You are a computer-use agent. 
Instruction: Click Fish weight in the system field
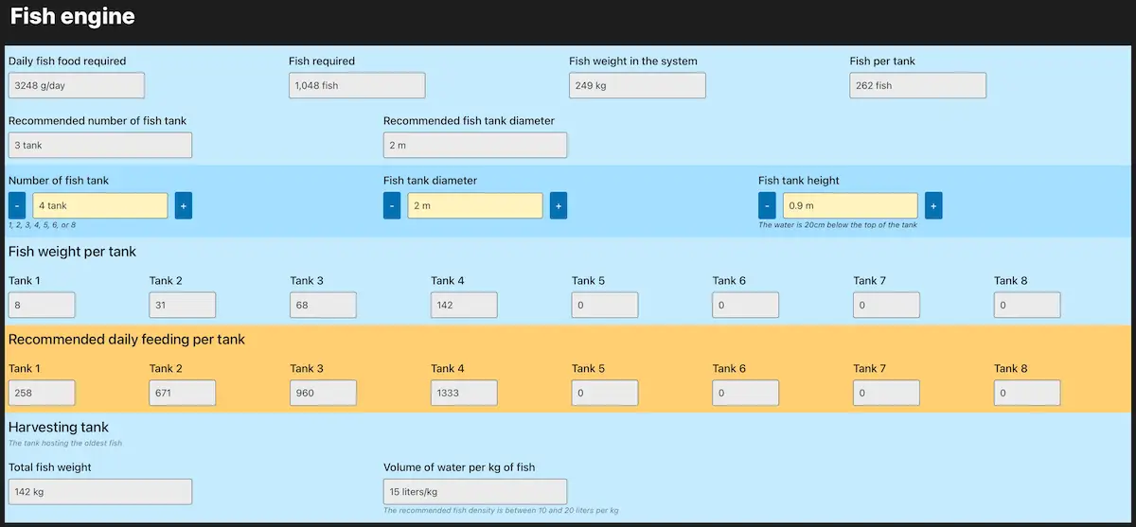tap(637, 85)
